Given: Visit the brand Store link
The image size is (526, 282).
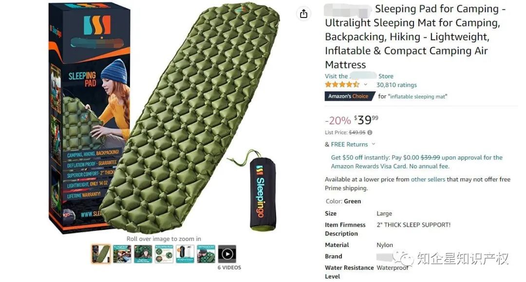Looking at the screenshot, I should click(x=359, y=76).
